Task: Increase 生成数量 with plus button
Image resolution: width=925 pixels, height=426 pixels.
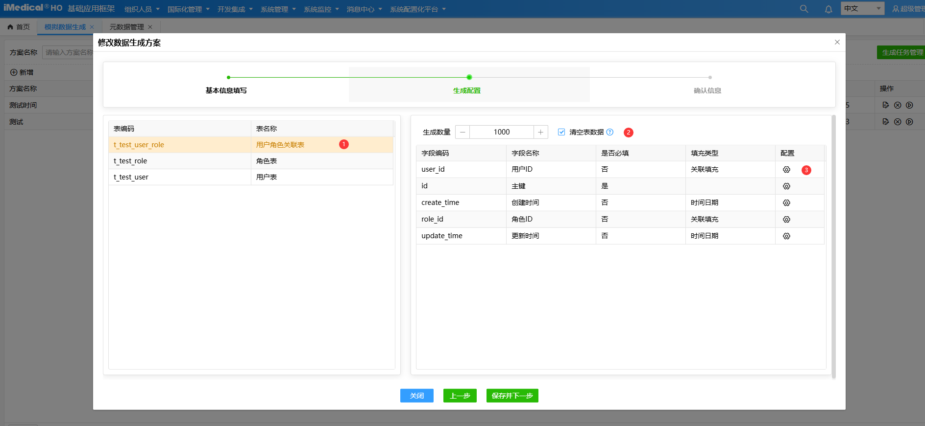Action: (540, 132)
